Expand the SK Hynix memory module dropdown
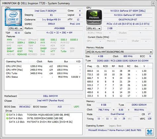Image resolution: width=157 pixels, height=139 pixels. click(119, 52)
